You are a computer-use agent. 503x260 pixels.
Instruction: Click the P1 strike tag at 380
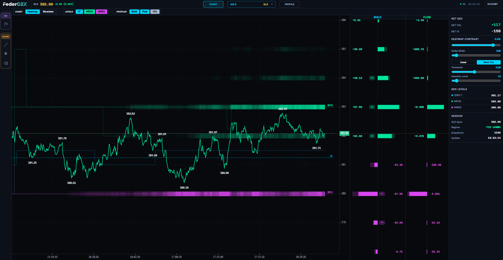[x=382, y=194]
